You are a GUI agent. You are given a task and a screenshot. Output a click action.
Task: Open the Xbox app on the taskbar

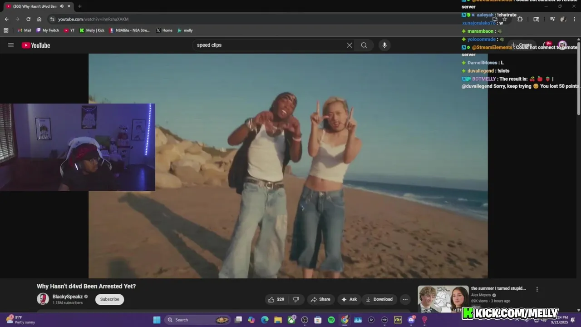coord(291,320)
